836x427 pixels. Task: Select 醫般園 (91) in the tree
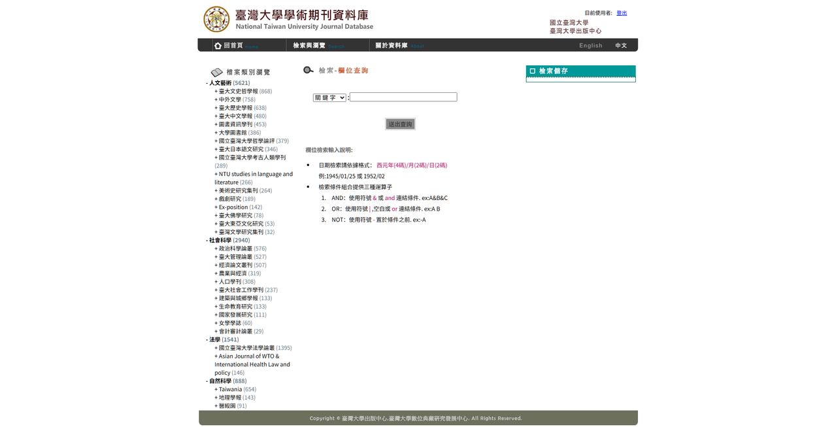coord(231,405)
